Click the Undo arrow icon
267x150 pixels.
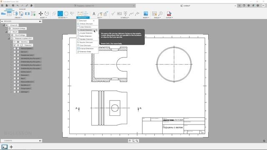(18, 5)
